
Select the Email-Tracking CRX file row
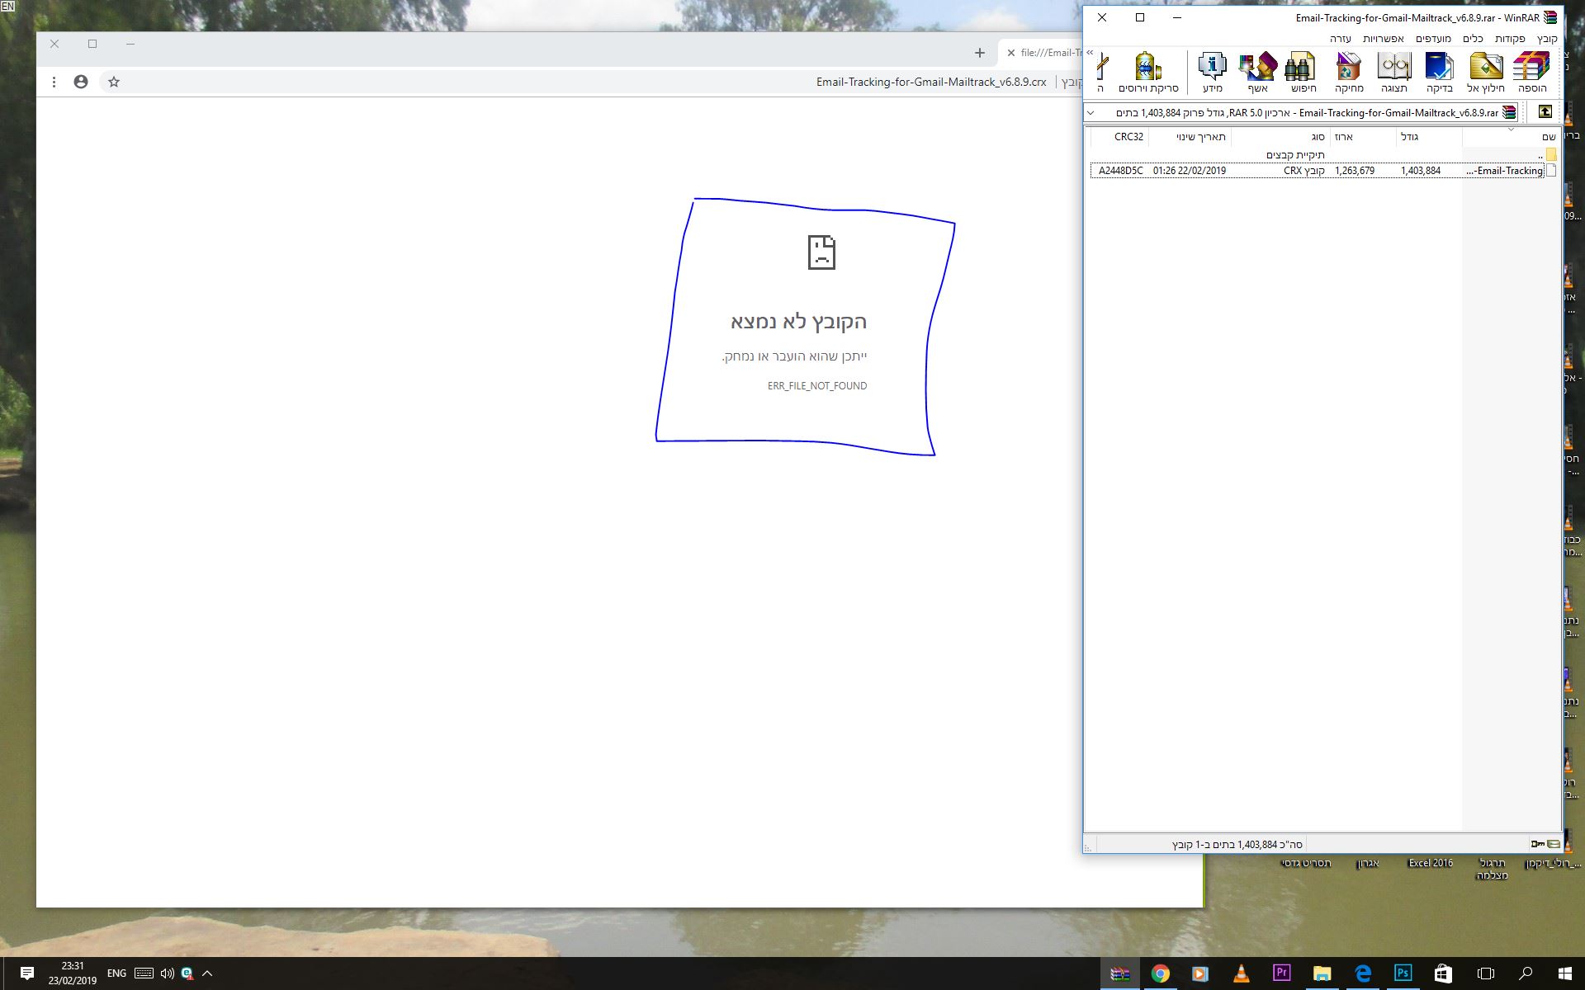[1324, 171]
